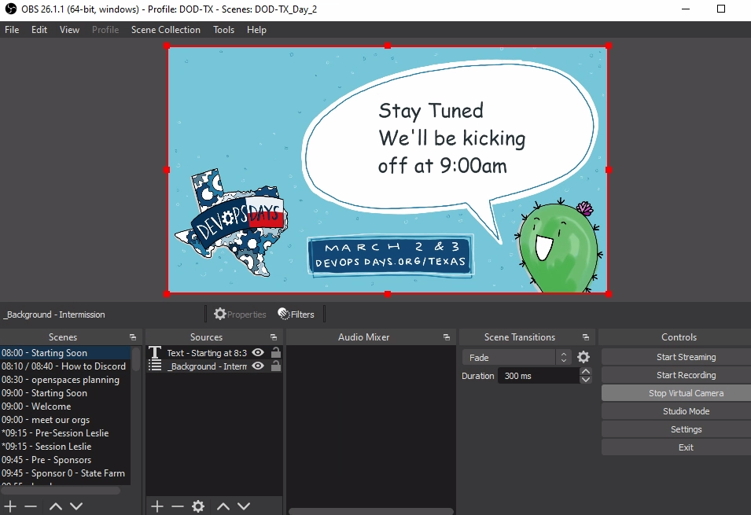The width and height of the screenshot is (751, 515).
Task: Toggle visibility of _Background - Interm source
Action: click(x=258, y=366)
